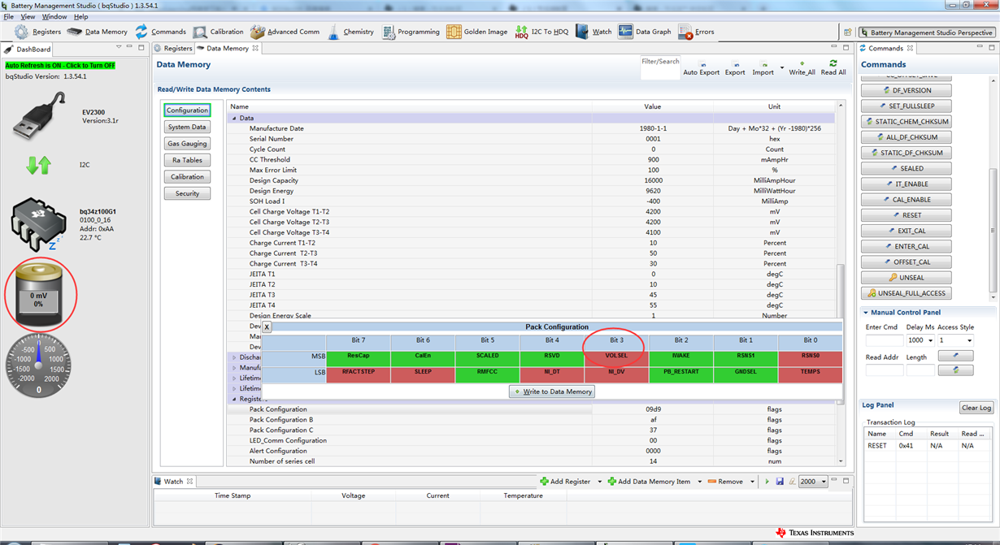Click the battery level gauge image
Image resolution: width=1000 pixels, height=545 pixels.
(x=39, y=293)
